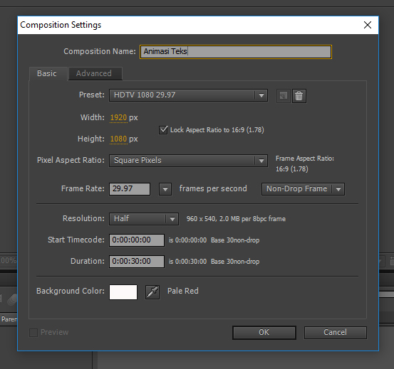Click the Height value 1080

(x=118, y=139)
